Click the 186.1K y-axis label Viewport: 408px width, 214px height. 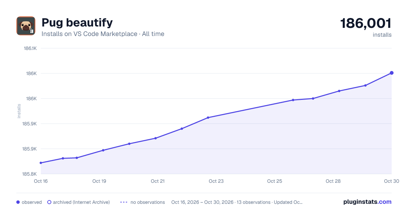(x=30, y=48)
